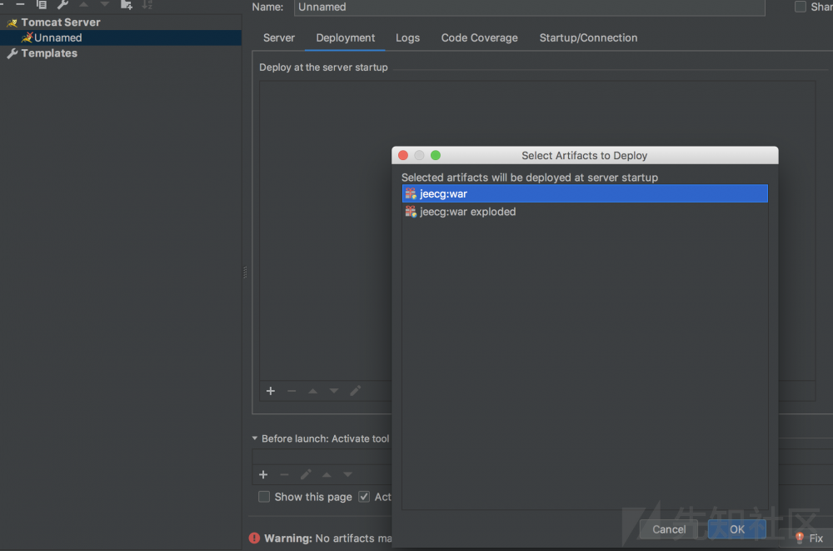Confirm artifact selection with OK

tap(737, 529)
